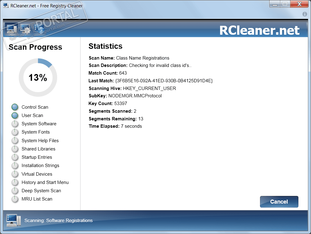Click the Statistics heading
311x234 pixels.
pos(105,46)
